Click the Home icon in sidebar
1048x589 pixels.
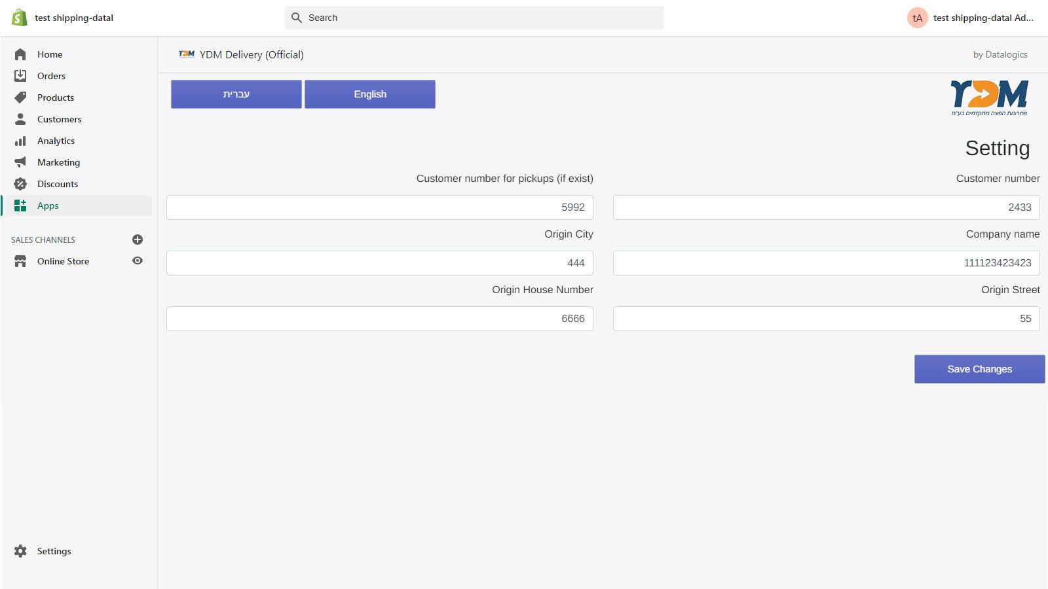pos(20,54)
